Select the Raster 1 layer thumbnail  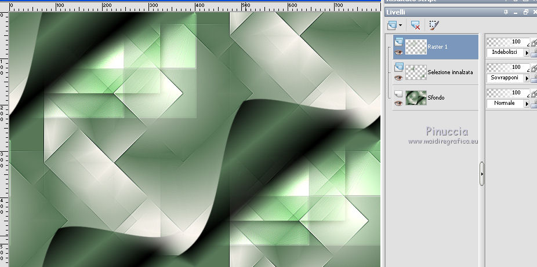[x=416, y=47]
